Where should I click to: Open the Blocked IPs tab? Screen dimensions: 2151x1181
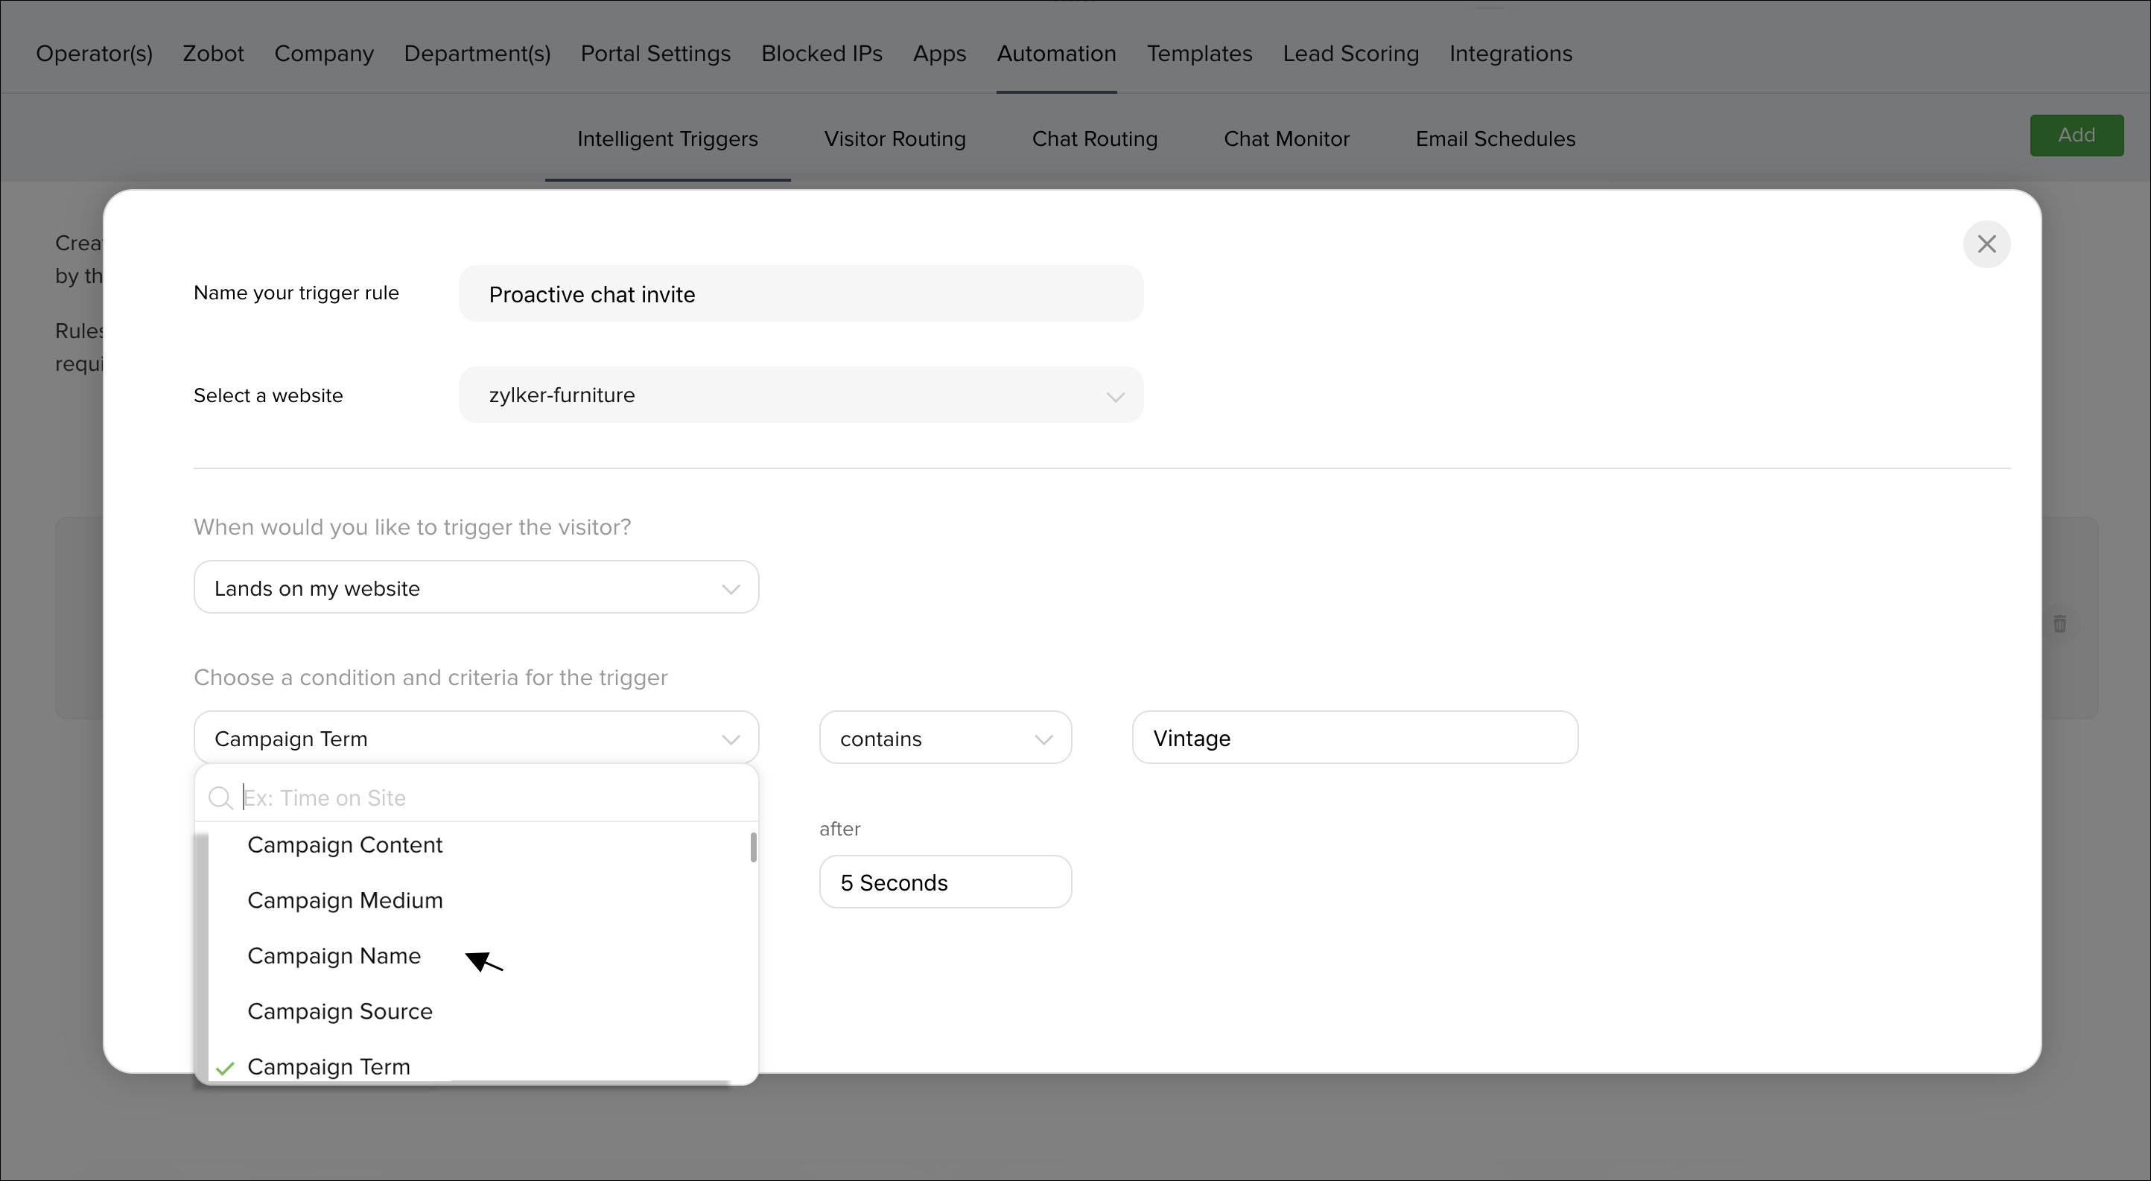pyautogui.click(x=822, y=54)
